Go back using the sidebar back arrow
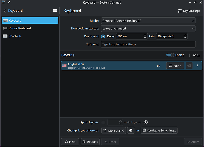The width and height of the screenshot is (204, 147). pyautogui.click(x=5, y=11)
